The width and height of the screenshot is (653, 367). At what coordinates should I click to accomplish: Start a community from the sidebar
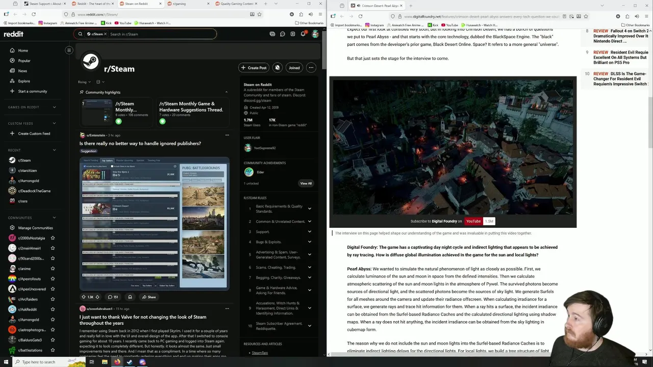[32, 91]
